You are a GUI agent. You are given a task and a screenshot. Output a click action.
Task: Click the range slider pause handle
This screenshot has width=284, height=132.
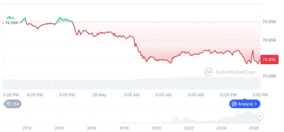(260, 116)
